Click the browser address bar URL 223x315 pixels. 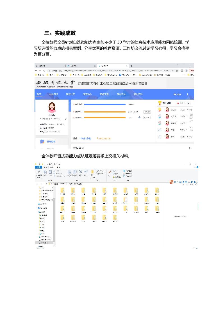(x=115, y=71)
